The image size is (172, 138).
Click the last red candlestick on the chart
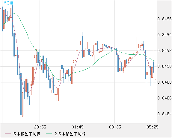[x=156, y=75]
